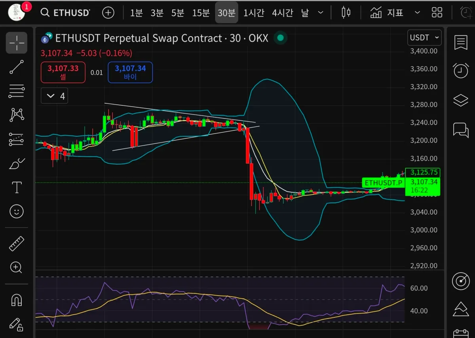Image resolution: width=475 pixels, height=338 pixels.
Task: Open ETHUSD symbol search
Action: (x=65, y=13)
